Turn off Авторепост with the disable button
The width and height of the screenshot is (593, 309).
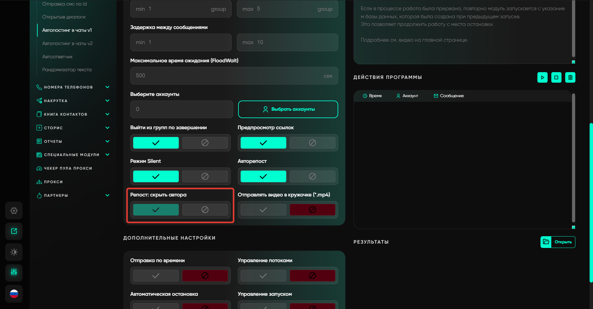pos(312,176)
